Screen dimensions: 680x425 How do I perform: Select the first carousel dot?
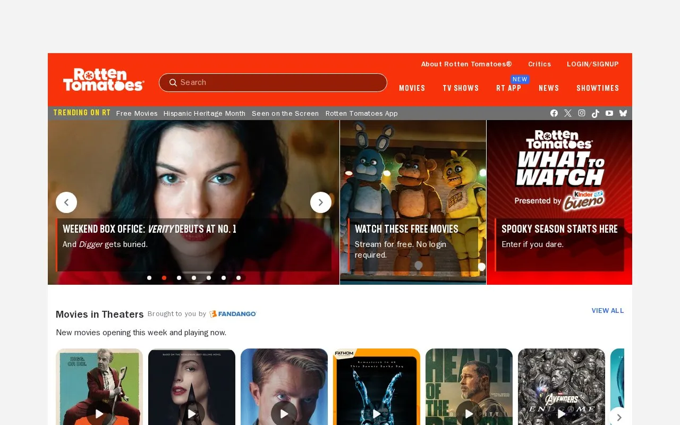tap(149, 278)
